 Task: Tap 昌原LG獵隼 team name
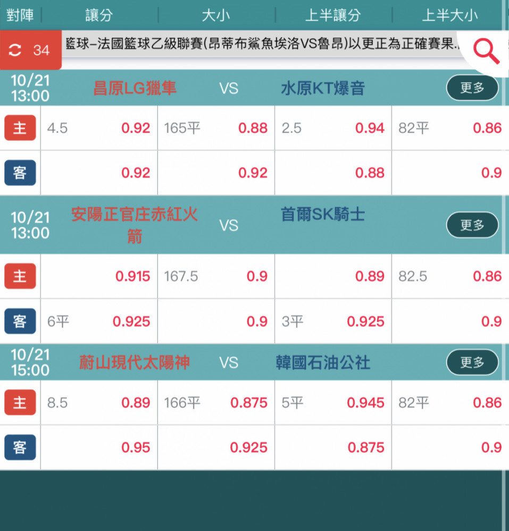point(135,88)
